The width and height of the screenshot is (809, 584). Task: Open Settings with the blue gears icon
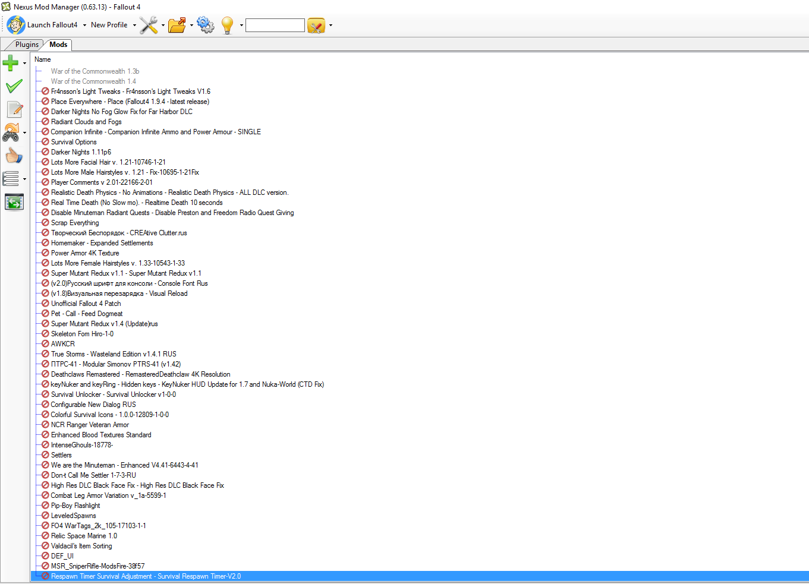tap(205, 25)
